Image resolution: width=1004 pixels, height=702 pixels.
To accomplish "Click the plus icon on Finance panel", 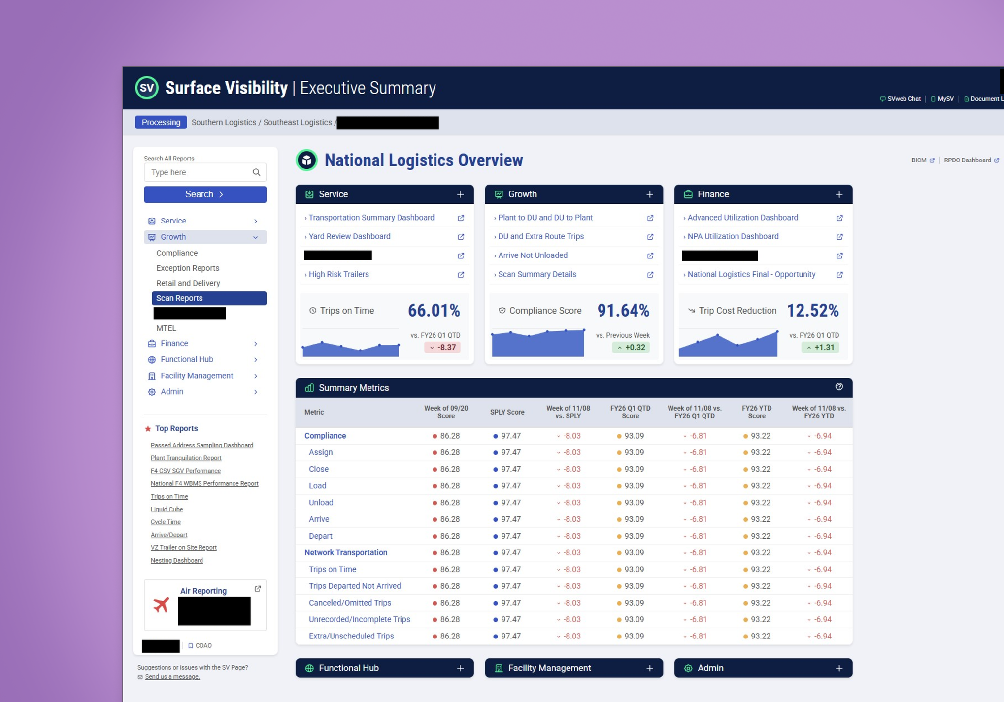I will [839, 194].
